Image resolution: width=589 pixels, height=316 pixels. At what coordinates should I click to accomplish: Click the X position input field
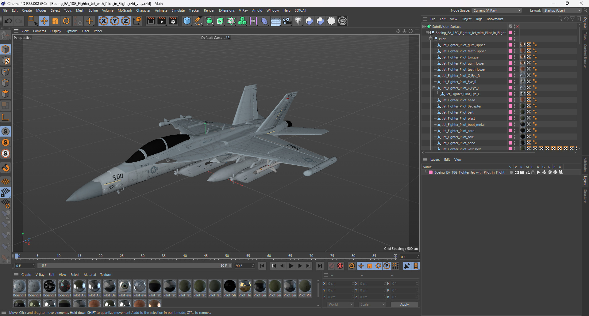[x=340, y=284]
